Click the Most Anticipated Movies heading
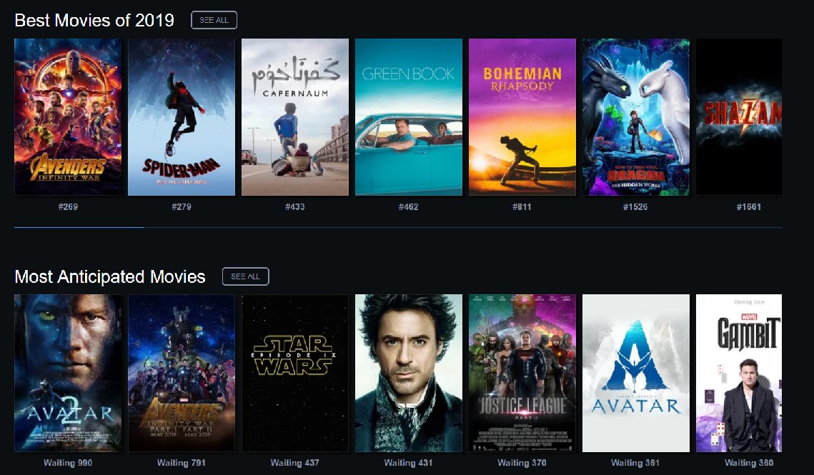Viewport: 814px width, 475px height. point(110,276)
